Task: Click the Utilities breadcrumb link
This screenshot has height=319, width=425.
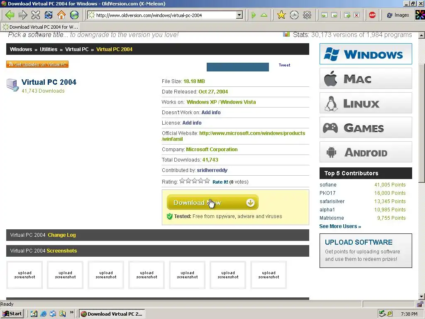Action: point(49,49)
